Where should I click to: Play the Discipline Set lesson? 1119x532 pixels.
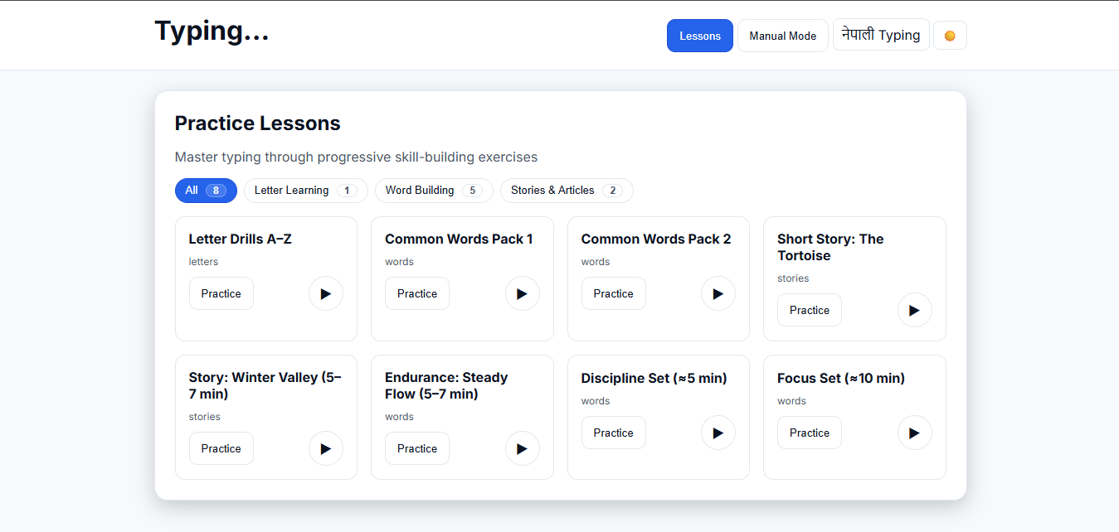pyautogui.click(x=718, y=433)
